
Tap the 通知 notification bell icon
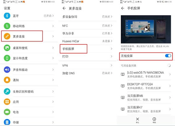pyautogui.click(x=7, y=80)
